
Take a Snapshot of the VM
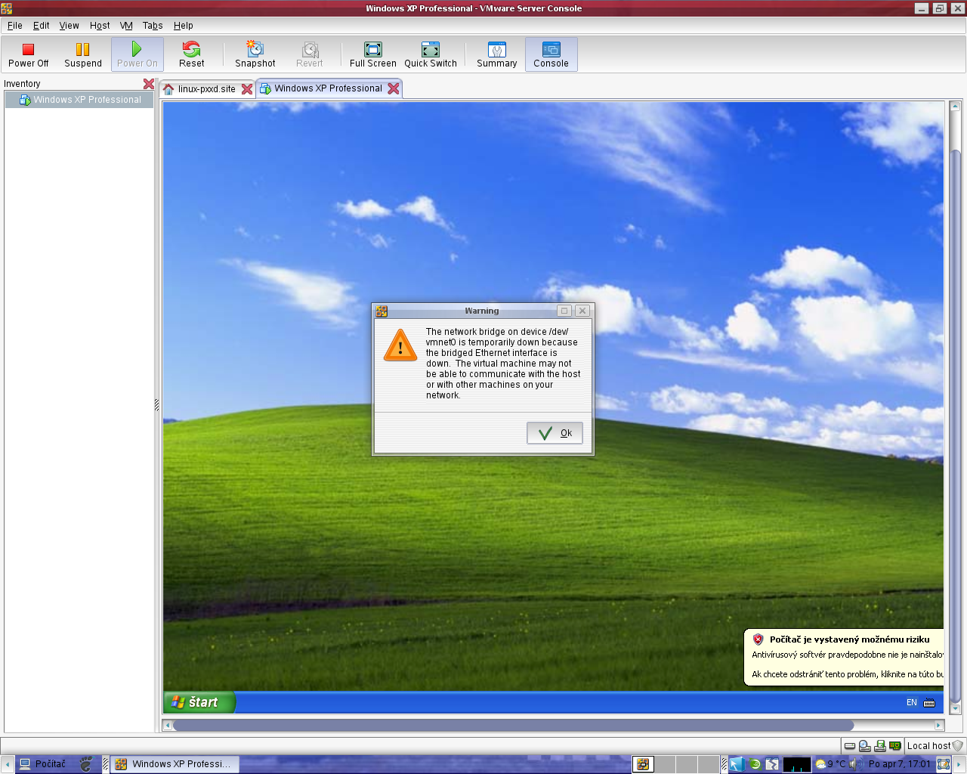255,54
